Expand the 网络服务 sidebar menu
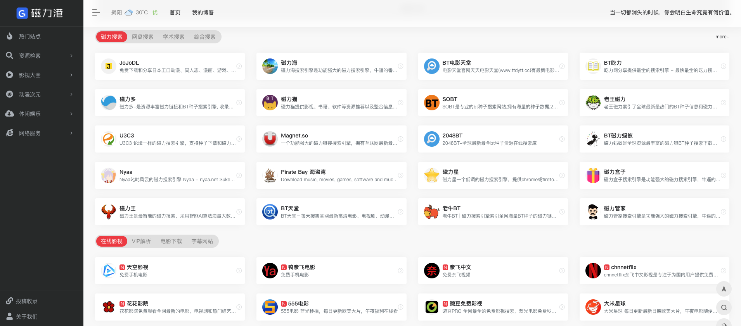Viewport: 741px width, 326px height. 42,133
